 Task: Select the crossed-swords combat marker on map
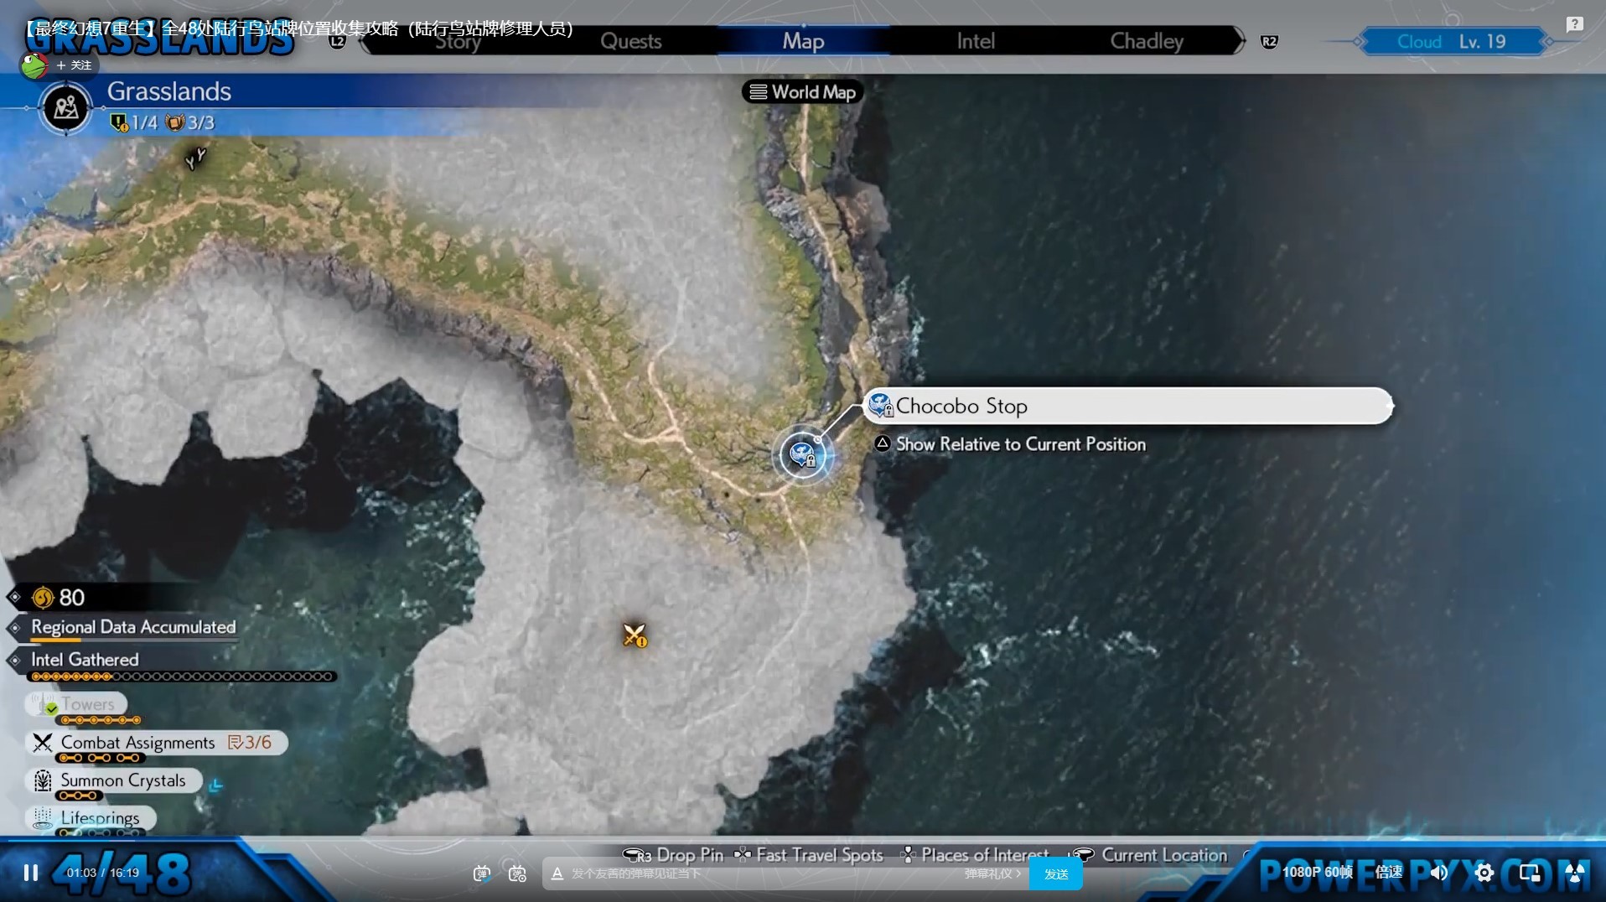[635, 635]
